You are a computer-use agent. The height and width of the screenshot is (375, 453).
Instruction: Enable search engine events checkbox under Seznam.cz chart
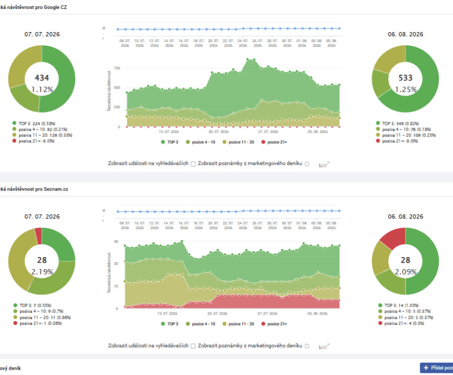193,346
